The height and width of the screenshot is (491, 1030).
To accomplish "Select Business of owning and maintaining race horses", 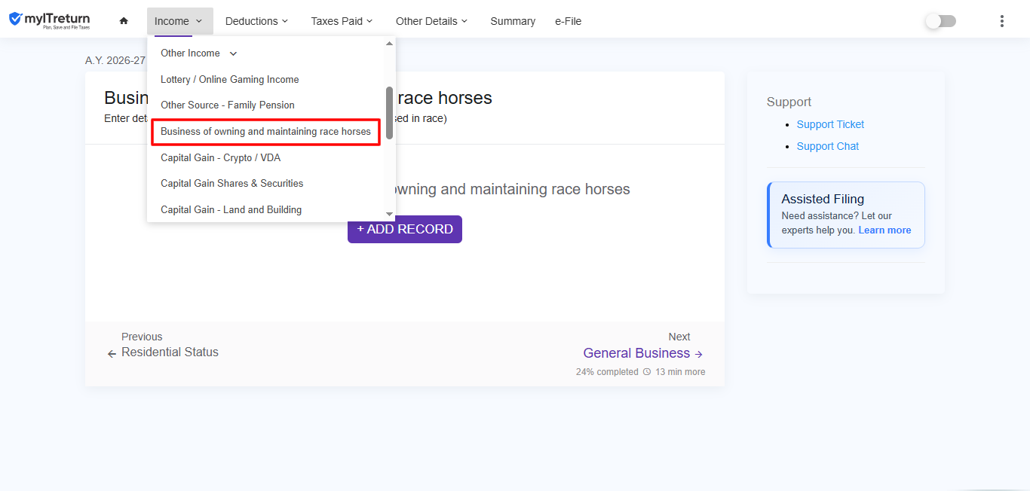I will [265, 131].
